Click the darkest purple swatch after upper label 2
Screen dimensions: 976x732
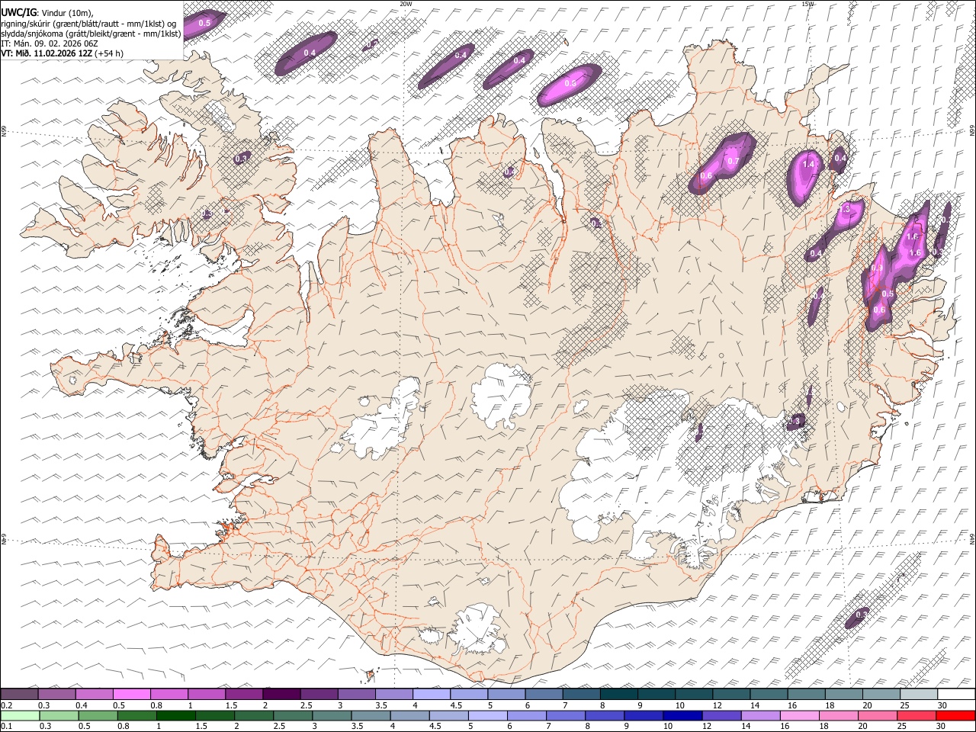[281, 694]
